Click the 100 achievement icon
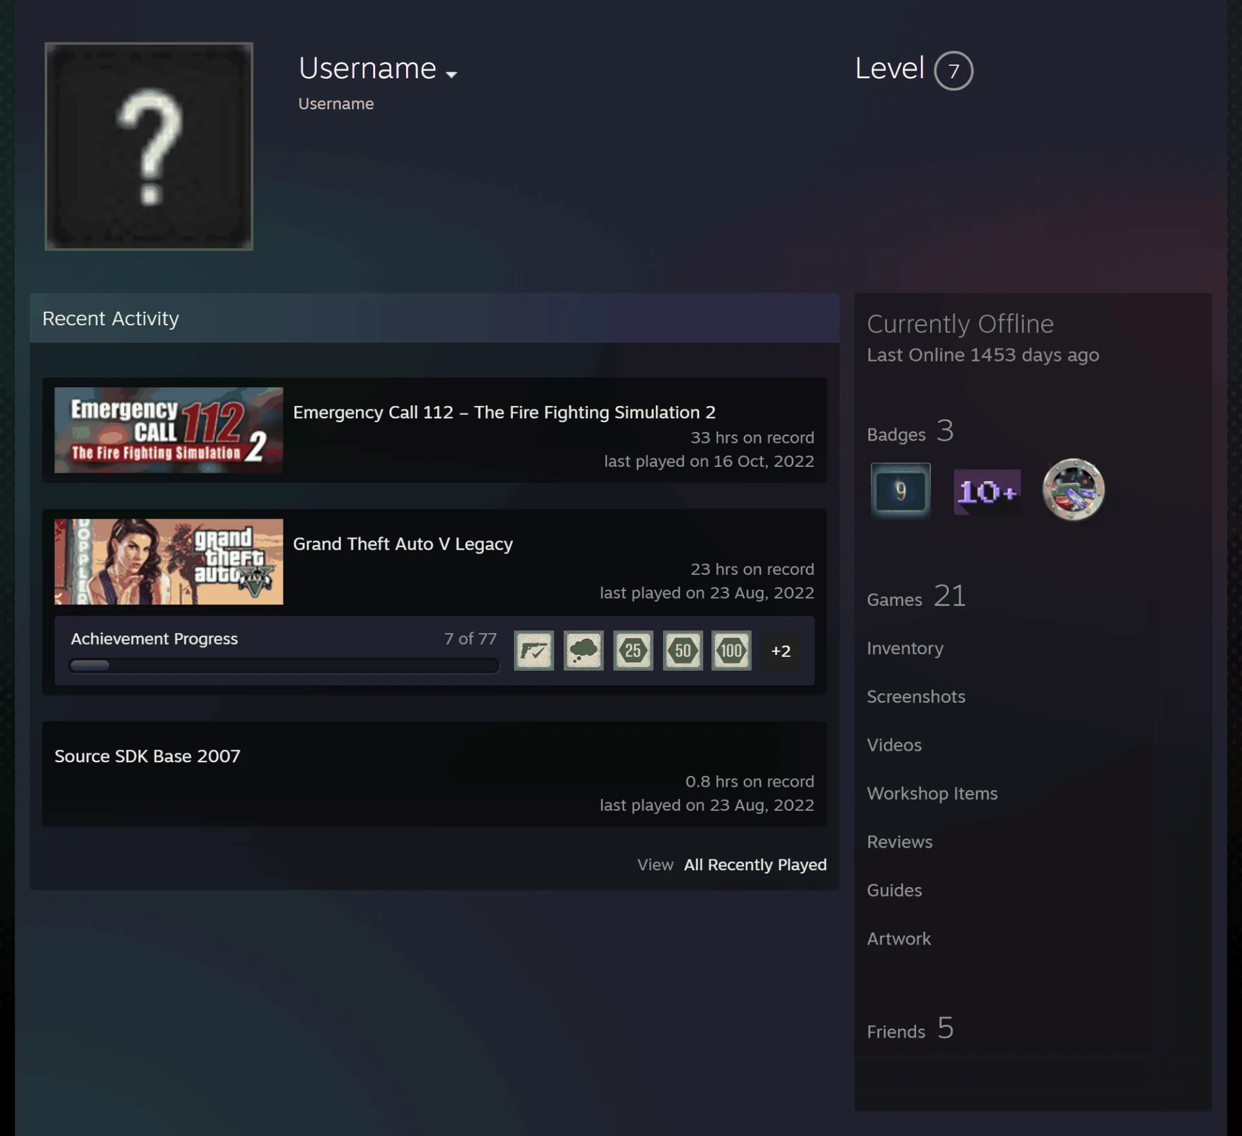The image size is (1242, 1136). pyautogui.click(x=732, y=650)
